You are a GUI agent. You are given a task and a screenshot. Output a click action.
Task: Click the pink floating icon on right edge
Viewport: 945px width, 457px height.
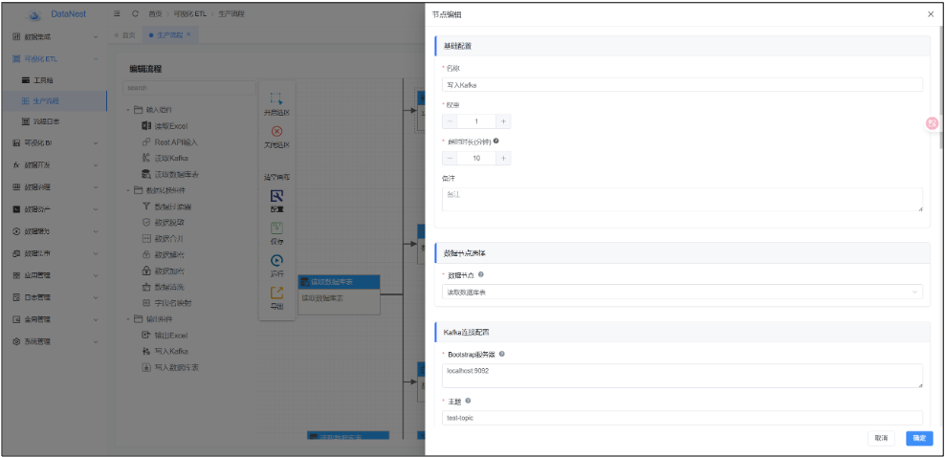pyautogui.click(x=933, y=123)
